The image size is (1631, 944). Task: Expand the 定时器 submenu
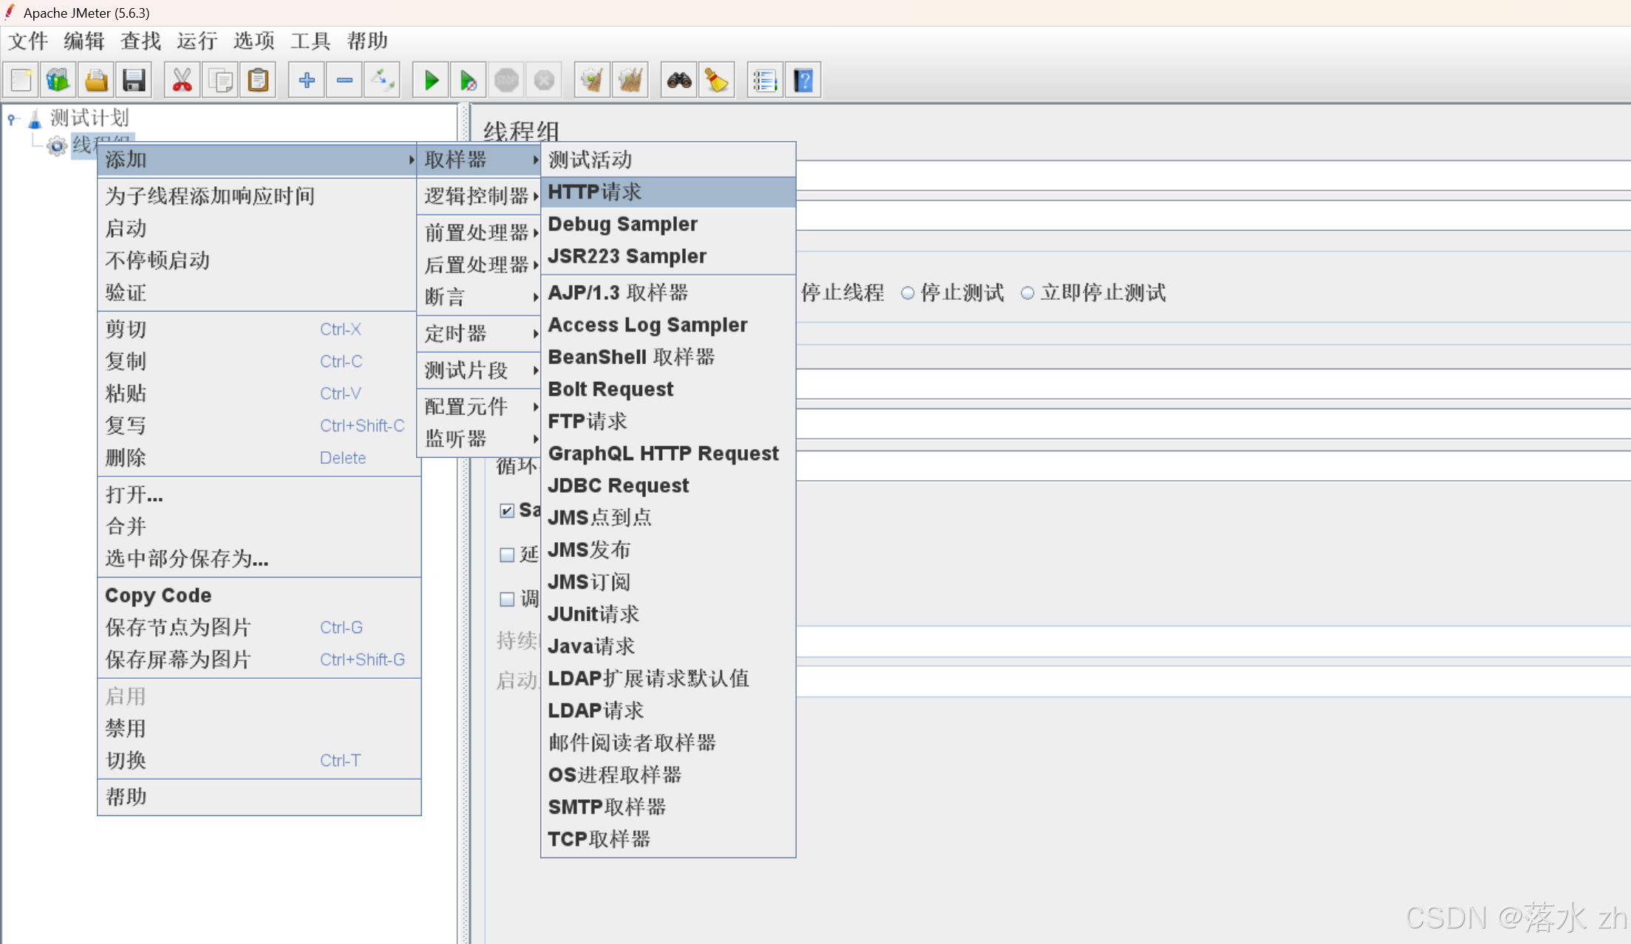480,334
